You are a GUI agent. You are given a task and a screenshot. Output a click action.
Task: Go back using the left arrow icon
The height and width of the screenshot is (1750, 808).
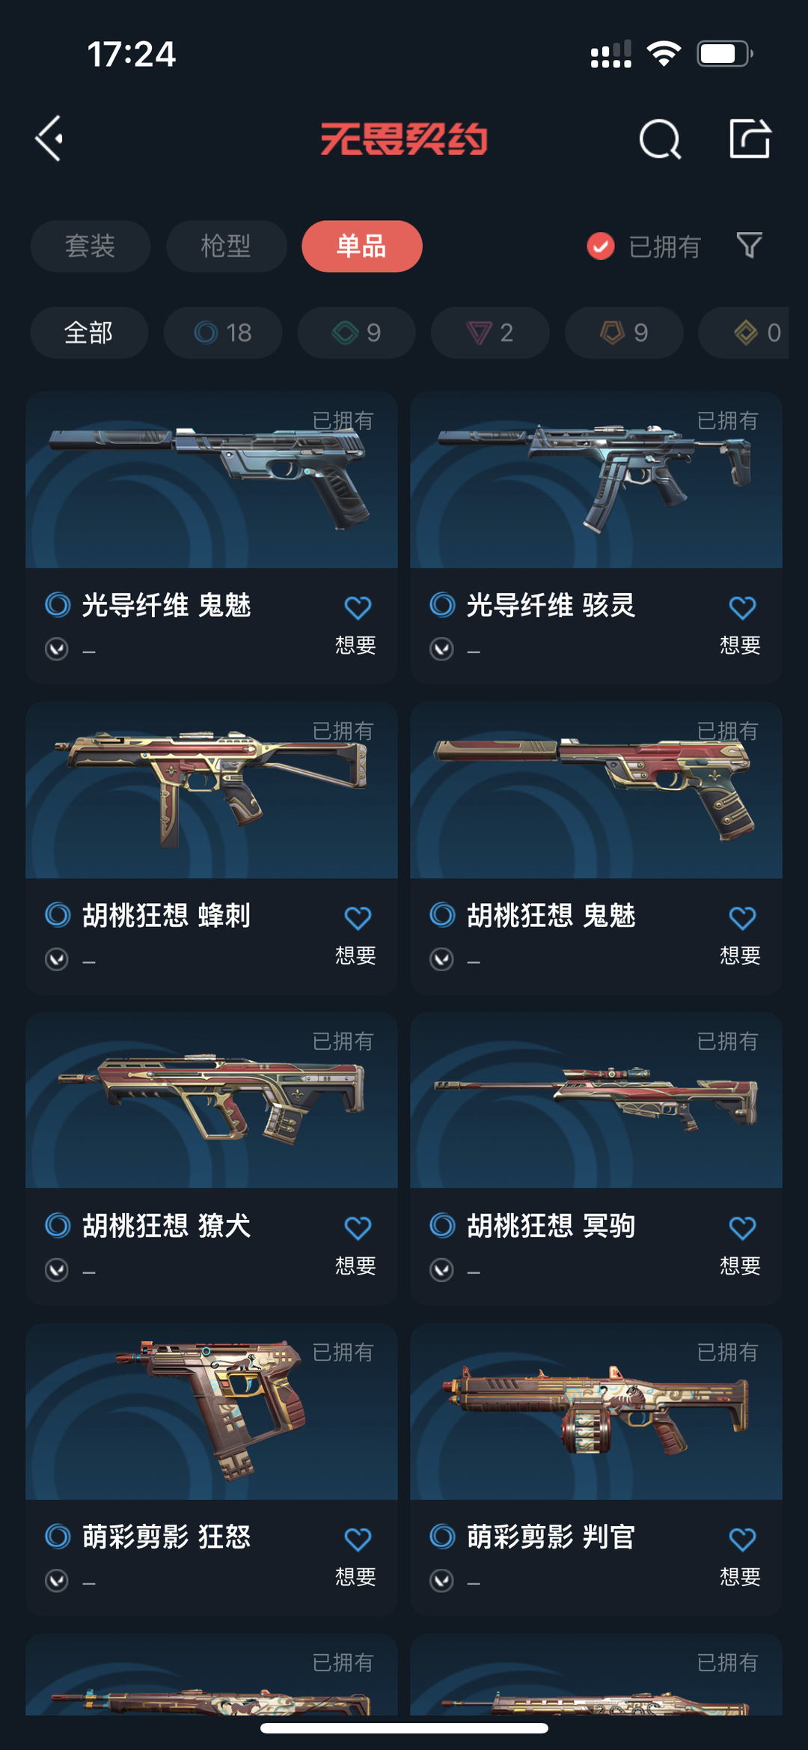[x=49, y=139]
